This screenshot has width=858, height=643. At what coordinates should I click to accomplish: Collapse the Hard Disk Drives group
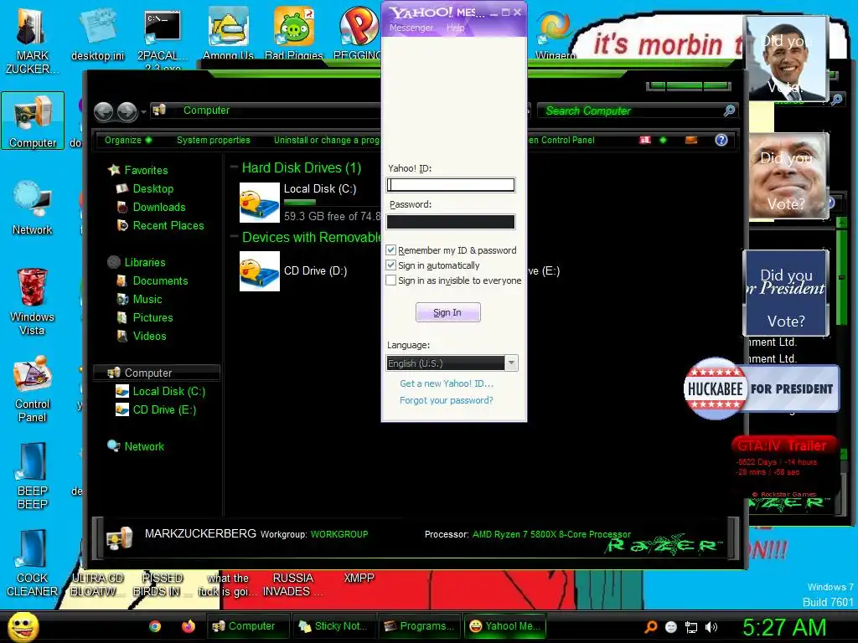coord(234,167)
